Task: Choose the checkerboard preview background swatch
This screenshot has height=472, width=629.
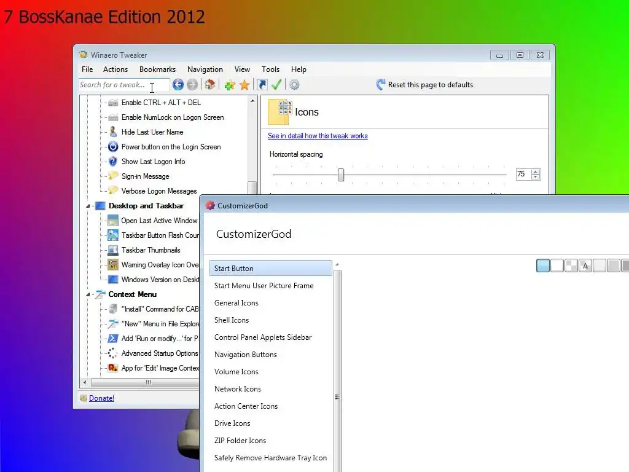Action: (571, 265)
